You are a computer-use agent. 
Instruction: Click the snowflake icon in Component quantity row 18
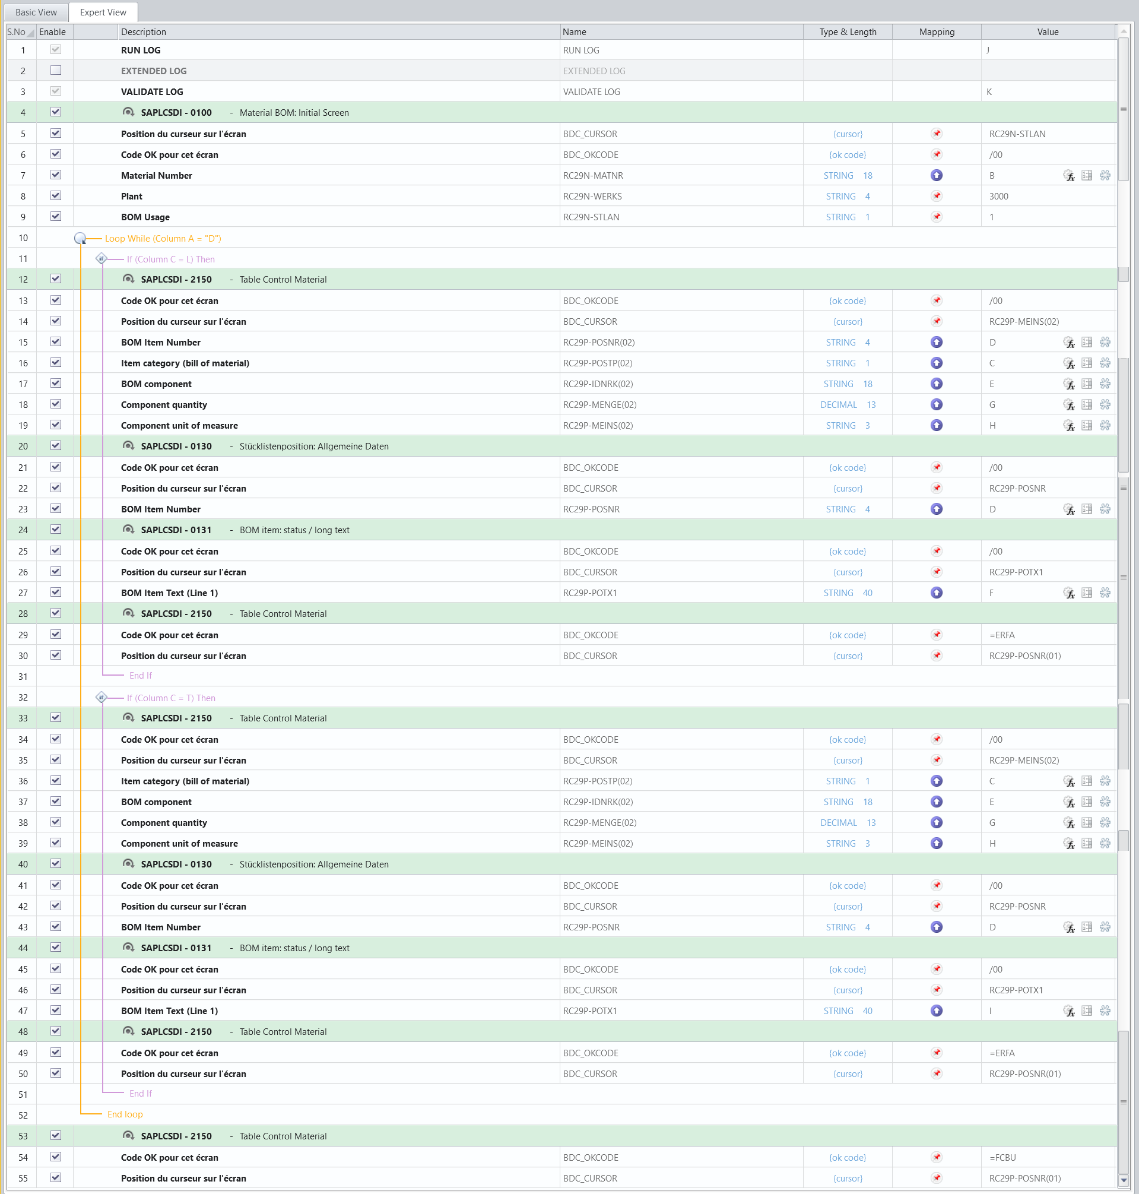(x=1105, y=404)
